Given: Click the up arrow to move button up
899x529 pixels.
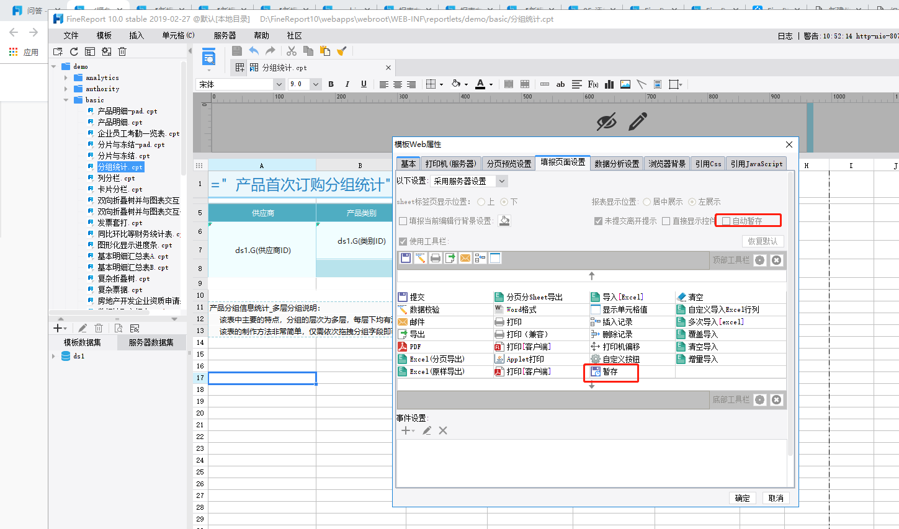Looking at the screenshot, I should 592,275.
